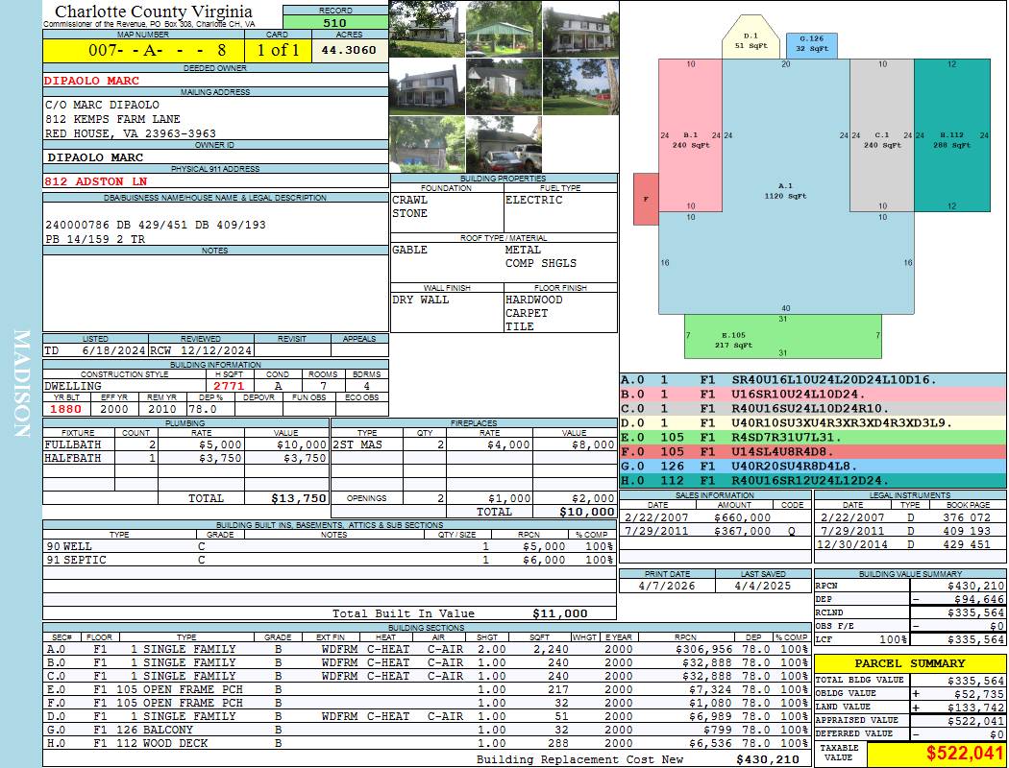Click the print date 4/7/2026
Screen dimensions: 1009x768
(667, 586)
